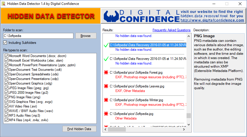Click 'EXIF, Other Metadata' under Leaves.jpg

(x=130, y=91)
